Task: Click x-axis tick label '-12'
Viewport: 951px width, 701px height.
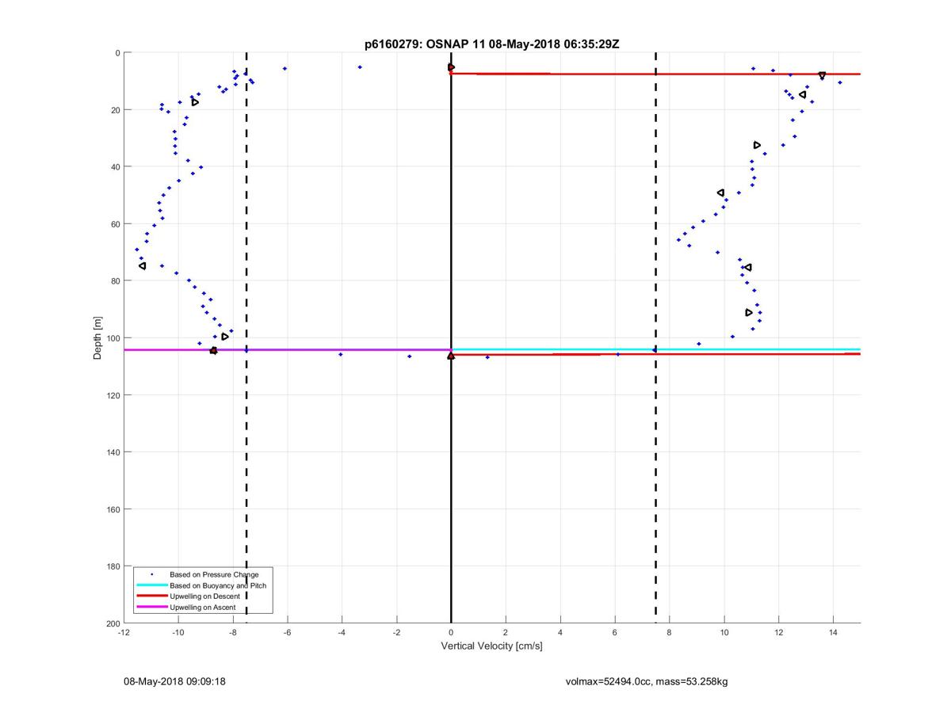Action: click(x=124, y=633)
